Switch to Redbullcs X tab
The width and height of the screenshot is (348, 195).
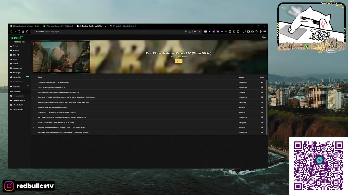click(x=123, y=26)
